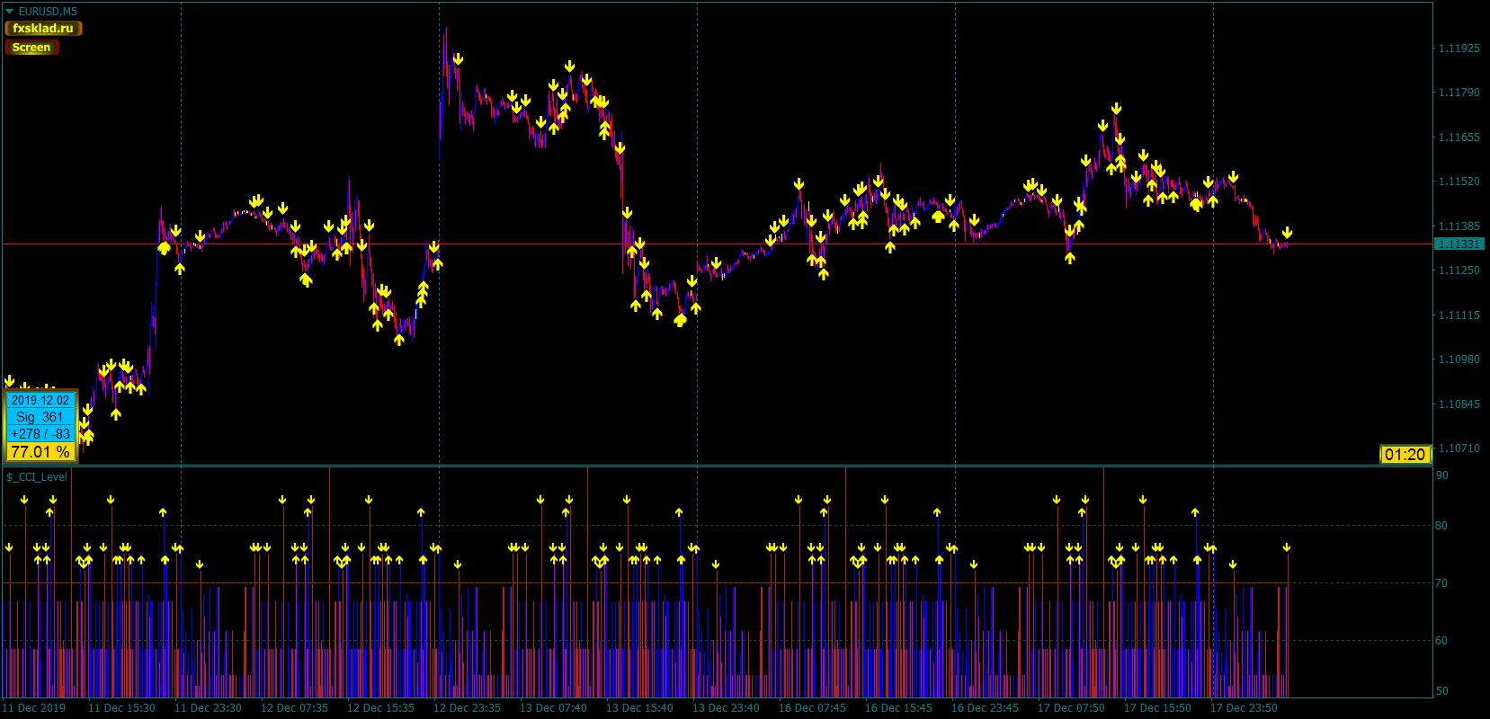Select the Sig 361 signal count cell
Screen dimensions: 1490x719
pos(40,417)
